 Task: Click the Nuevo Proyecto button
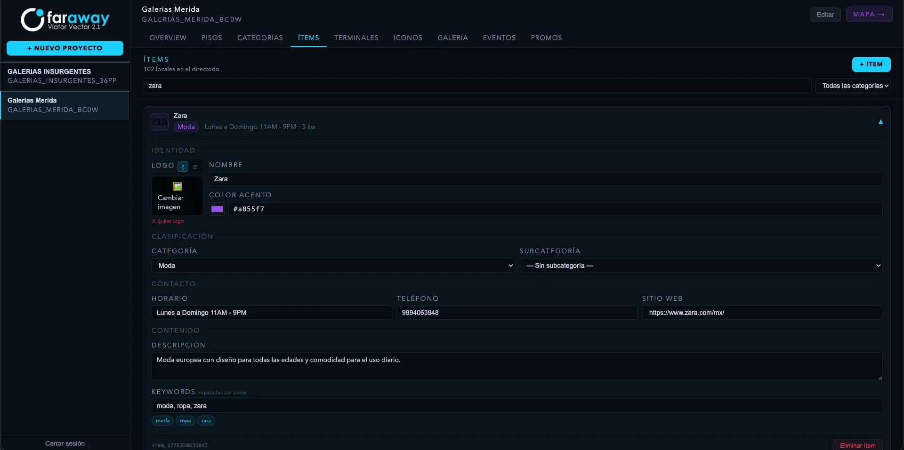tap(65, 48)
